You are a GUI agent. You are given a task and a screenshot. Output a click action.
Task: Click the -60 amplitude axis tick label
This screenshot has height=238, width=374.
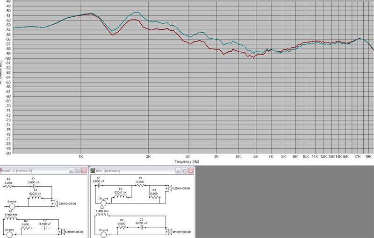coord(8,58)
